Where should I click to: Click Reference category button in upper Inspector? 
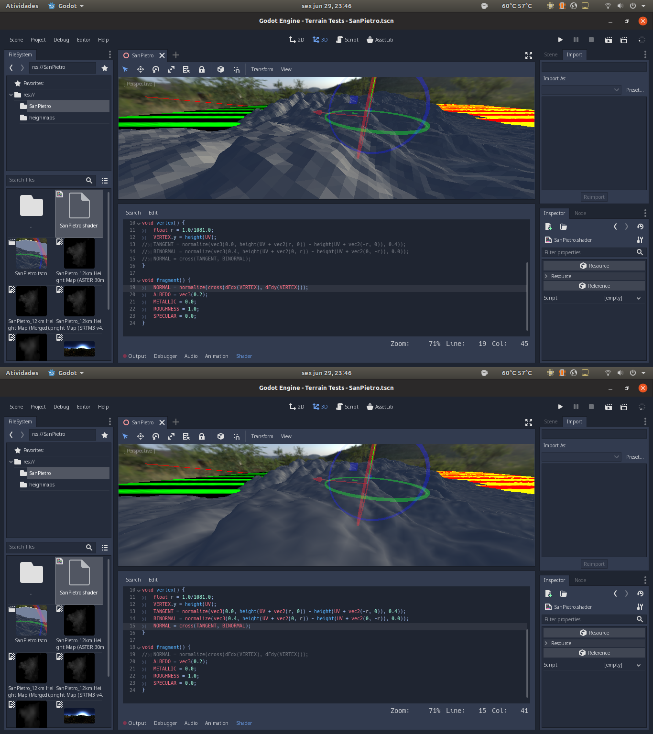point(594,286)
